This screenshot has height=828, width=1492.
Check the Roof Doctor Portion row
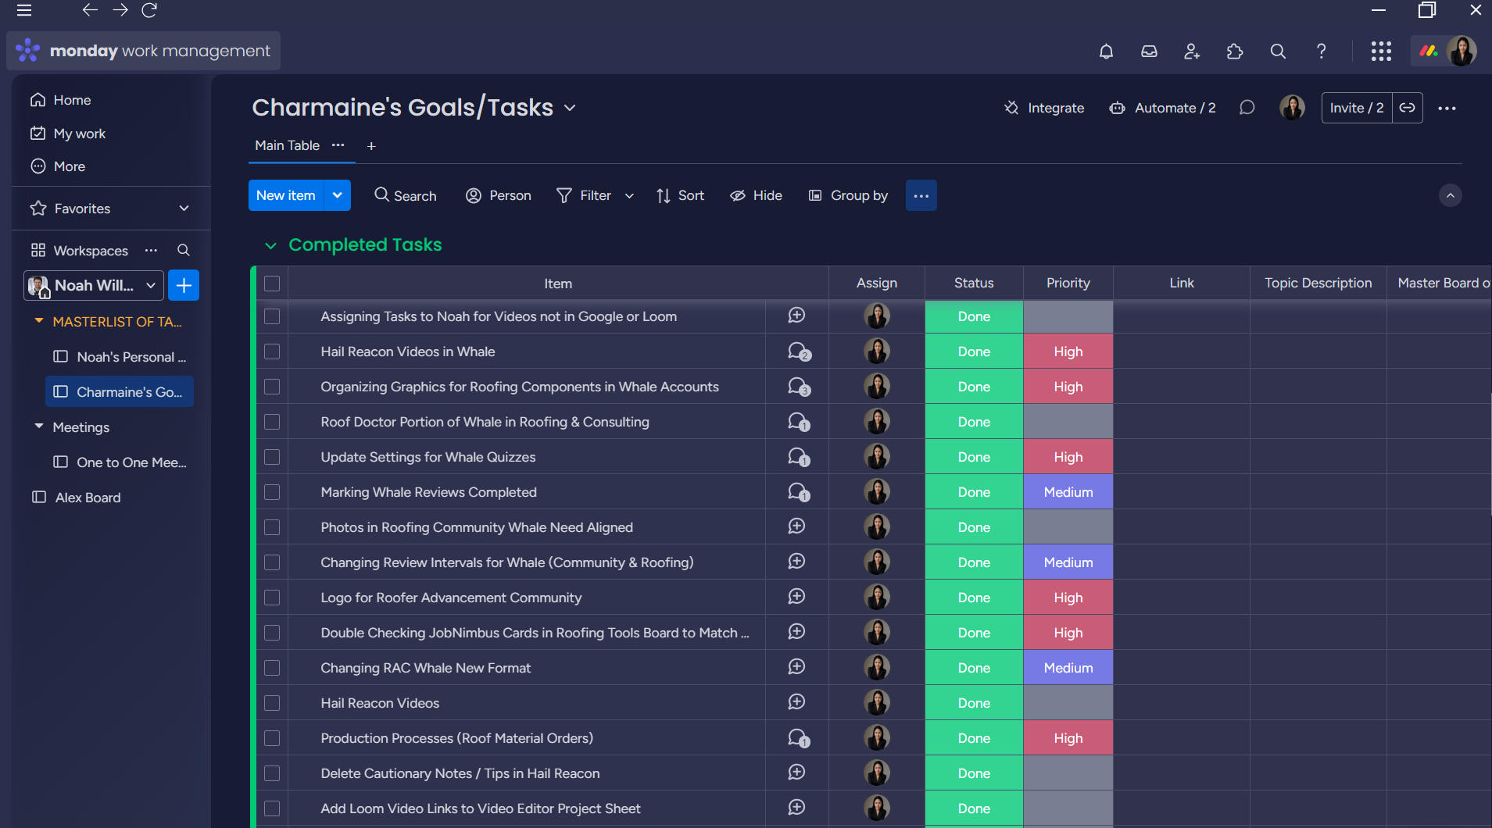[272, 422]
